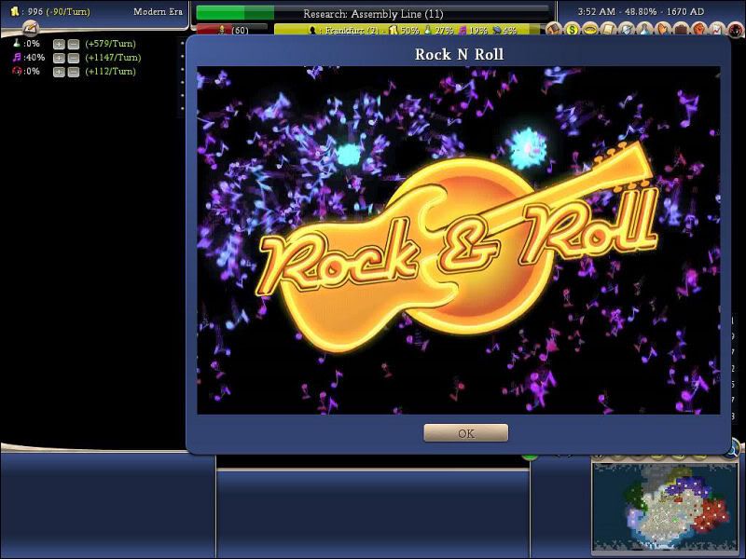Screen dimensions: 746x559
Task: Click the "Modern Era" label
Action: tap(158, 11)
